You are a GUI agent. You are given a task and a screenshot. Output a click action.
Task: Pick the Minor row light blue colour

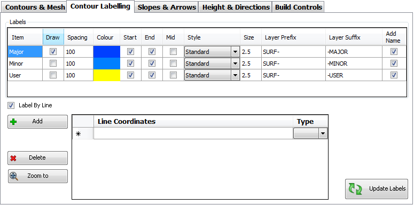tap(107, 64)
